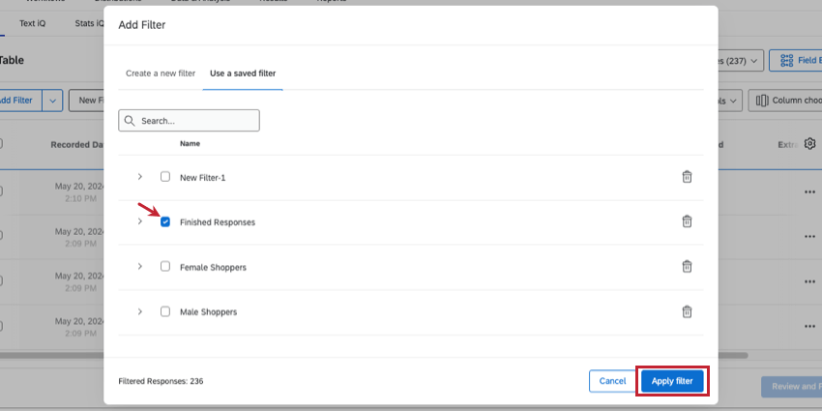Click trash icon for Finished Responses

click(x=687, y=221)
